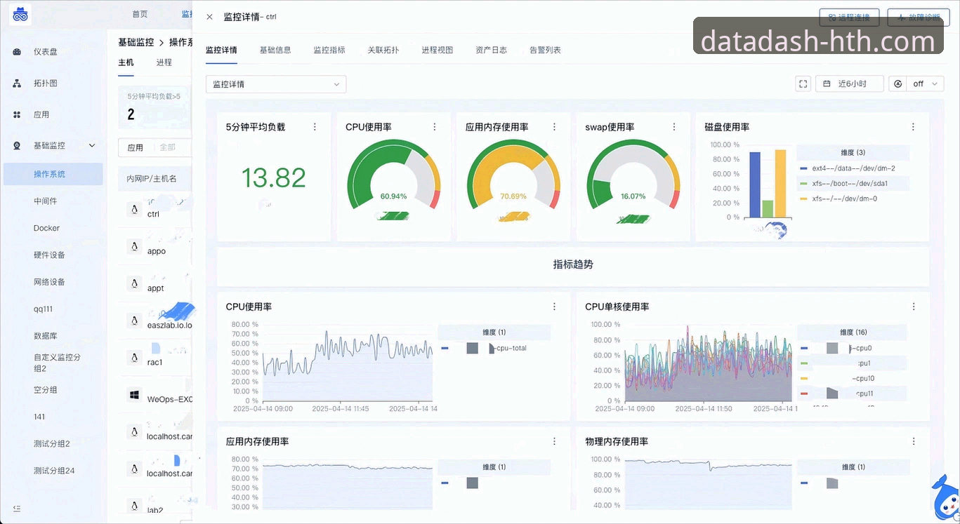Click the calendar icon in the 近6小时 picker
This screenshot has height=524, width=960.
click(x=827, y=83)
